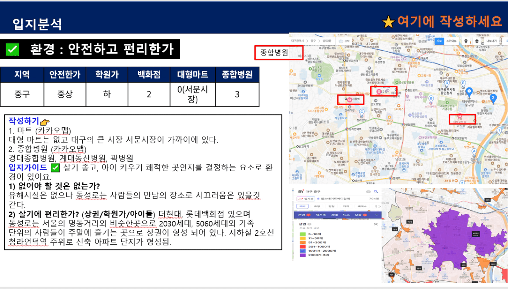
Task: Click the orange 51~300개 legend swatch
Action: [303, 242]
